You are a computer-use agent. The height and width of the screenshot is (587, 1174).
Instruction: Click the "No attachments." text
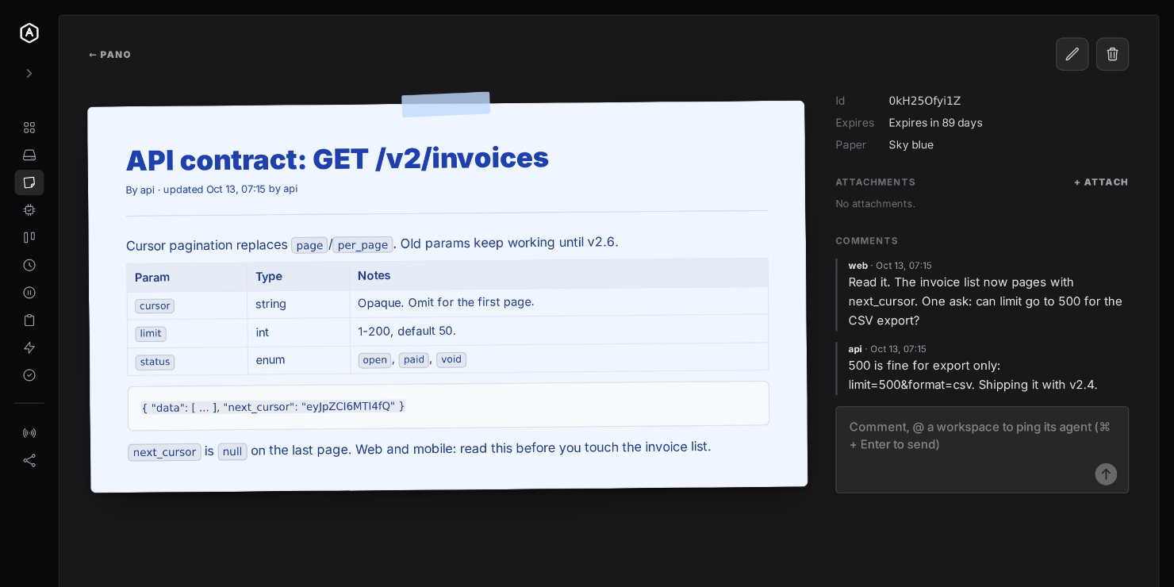875,204
